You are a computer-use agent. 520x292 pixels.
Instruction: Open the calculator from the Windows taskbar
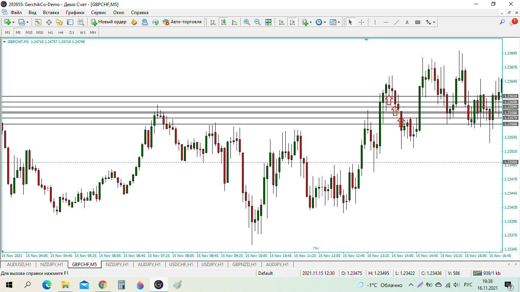122,285
